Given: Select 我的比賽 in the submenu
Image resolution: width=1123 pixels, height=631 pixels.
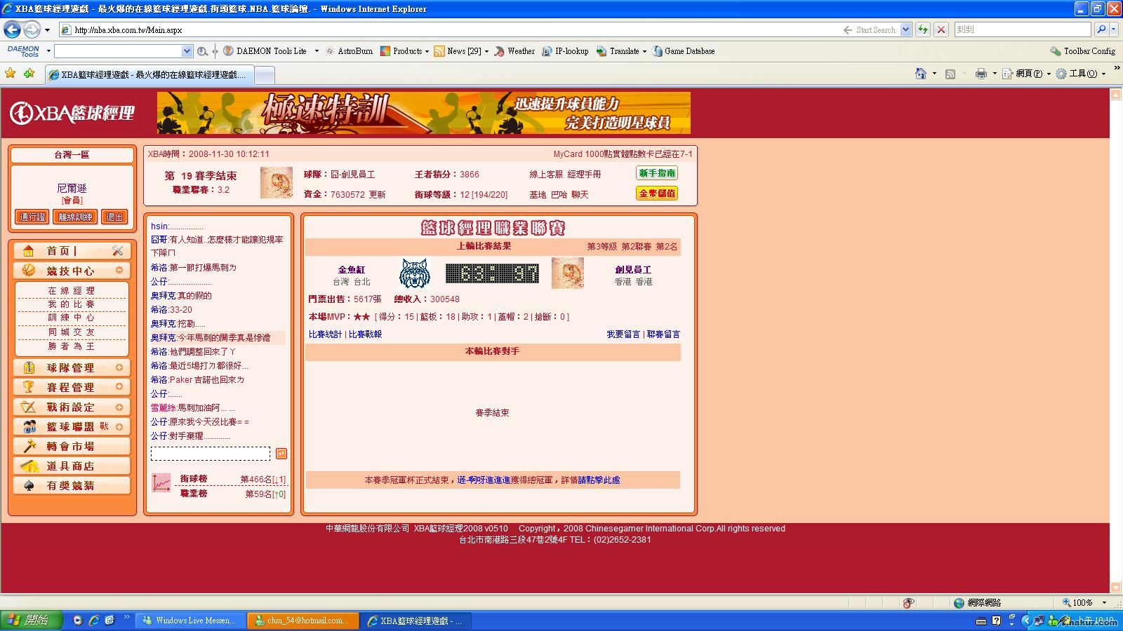Looking at the screenshot, I should (x=71, y=304).
